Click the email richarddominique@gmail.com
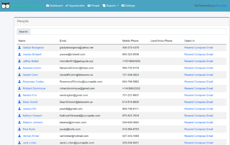 pyautogui.click(x=77, y=88)
